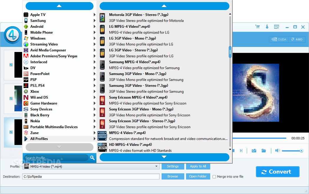This screenshot has width=309, height=194.
Task: Select the PS3, PS4 PlayStation icon
Action: point(26,86)
